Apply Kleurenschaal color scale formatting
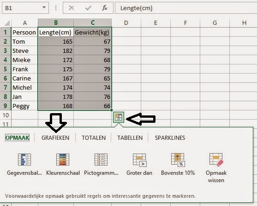Viewport: 257px width, 206px height. tap(63, 164)
